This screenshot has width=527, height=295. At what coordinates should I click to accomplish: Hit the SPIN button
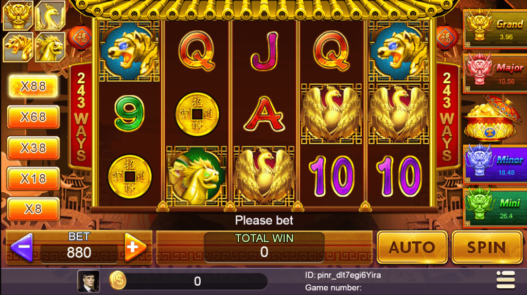coord(487,247)
